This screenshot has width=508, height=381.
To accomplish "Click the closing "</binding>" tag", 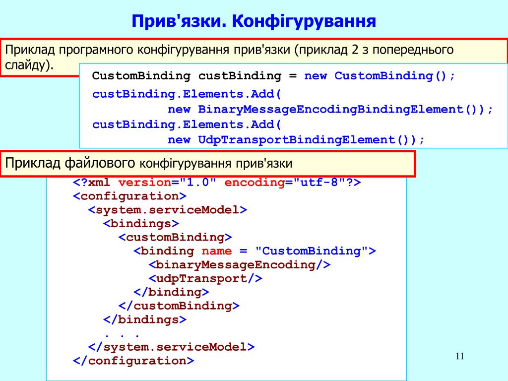I will coord(171,292).
